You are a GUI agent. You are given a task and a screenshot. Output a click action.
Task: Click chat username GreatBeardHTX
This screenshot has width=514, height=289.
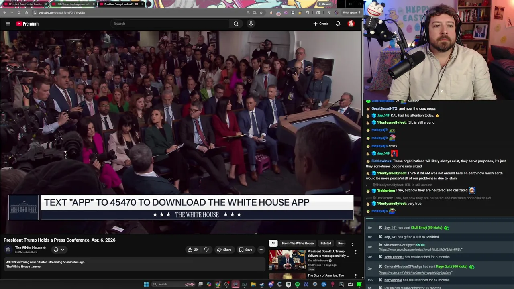tap(384, 108)
